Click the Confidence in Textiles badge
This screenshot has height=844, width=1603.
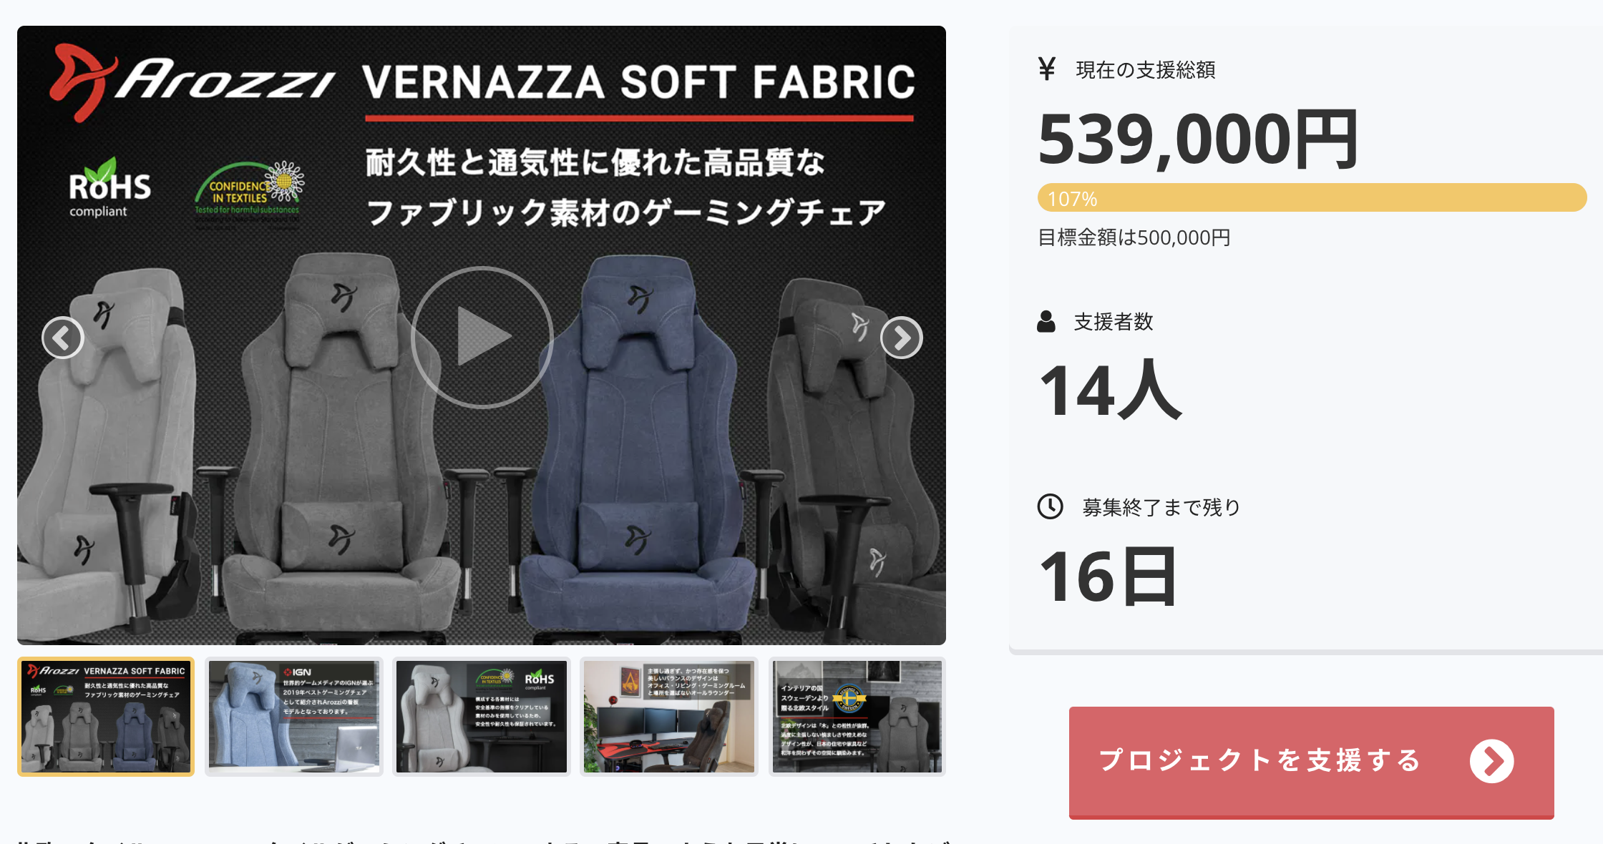click(249, 189)
